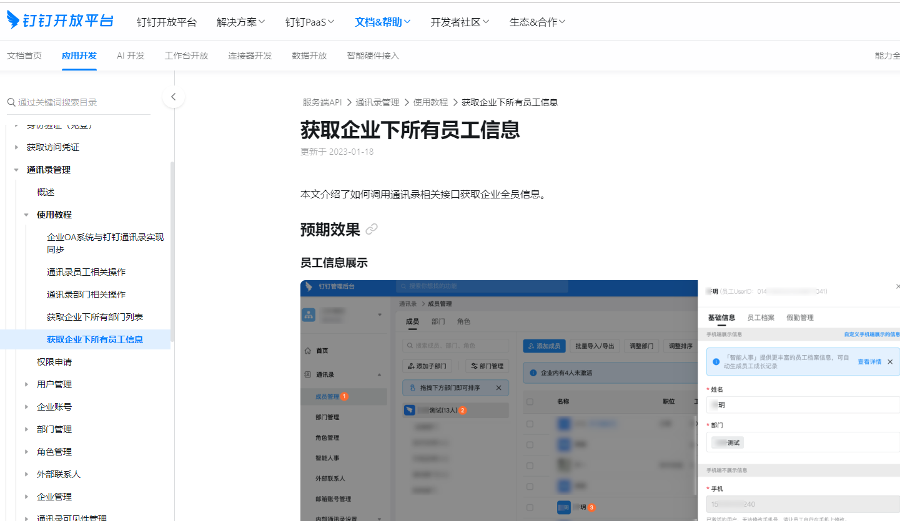Click the 调整部门 button in the screenshot
The height and width of the screenshot is (521, 900).
[641, 346]
